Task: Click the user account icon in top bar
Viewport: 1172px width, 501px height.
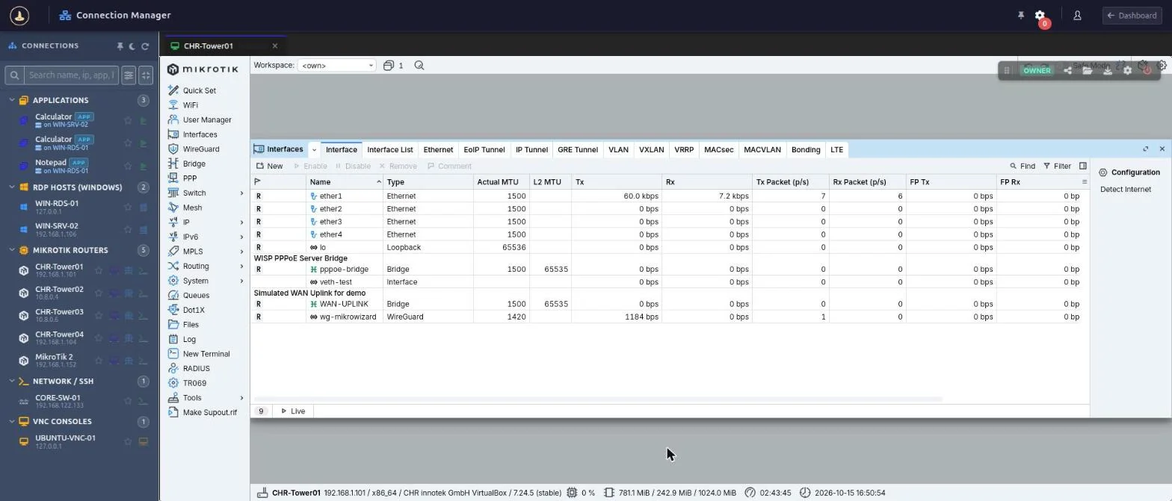Action: pyautogui.click(x=1077, y=16)
